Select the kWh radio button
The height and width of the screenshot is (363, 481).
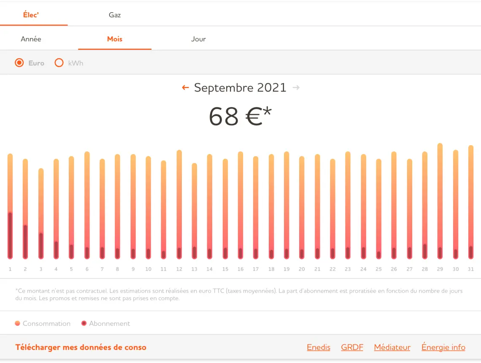[x=59, y=63]
